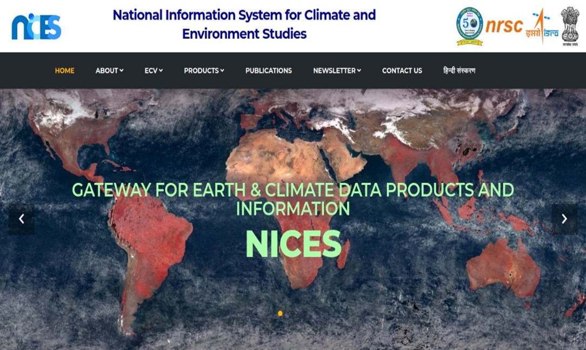The width and height of the screenshot is (586, 350).
Task: Open the PUBLICATIONS page
Action: click(x=269, y=71)
